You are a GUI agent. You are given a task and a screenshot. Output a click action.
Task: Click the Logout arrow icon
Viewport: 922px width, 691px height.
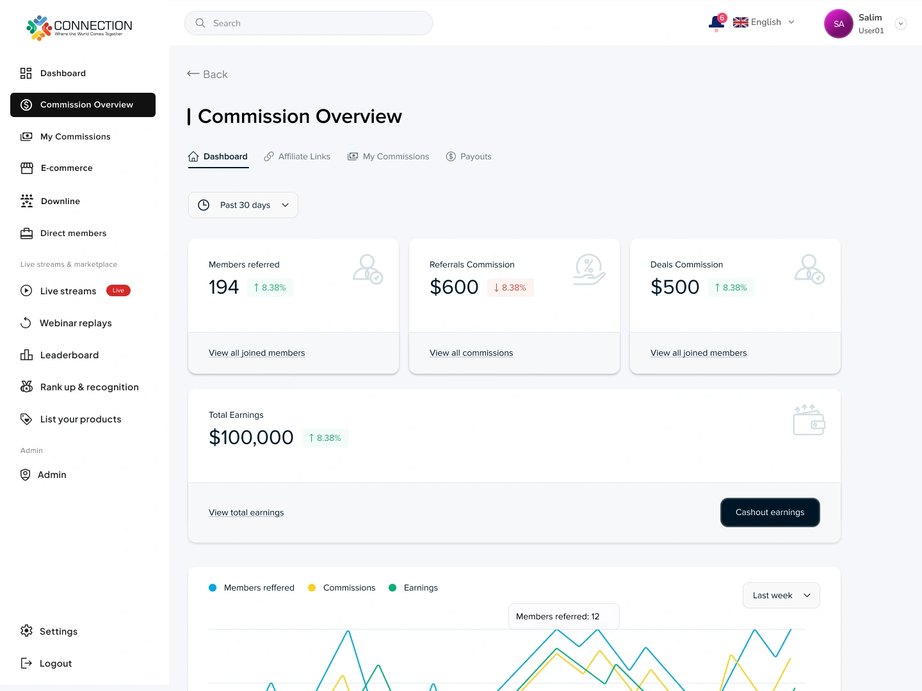[26, 663]
